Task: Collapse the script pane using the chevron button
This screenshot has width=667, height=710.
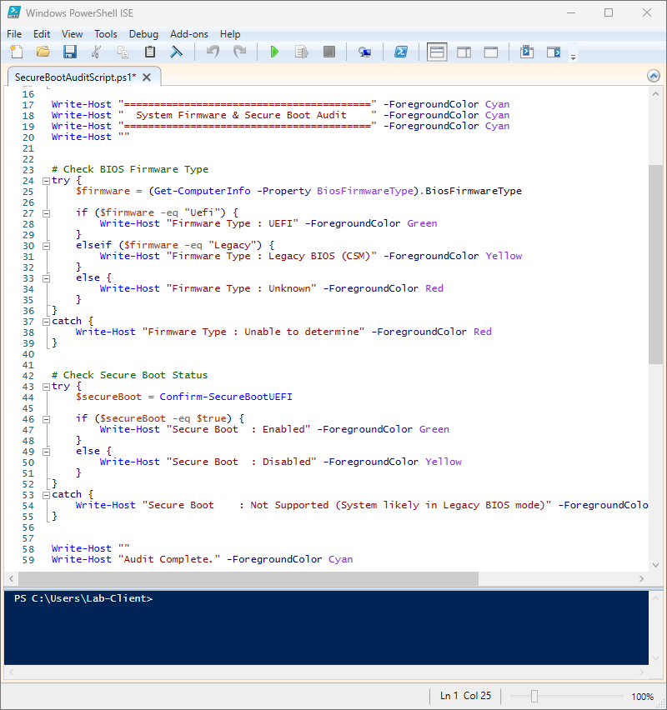Action: tap(654, 76)
